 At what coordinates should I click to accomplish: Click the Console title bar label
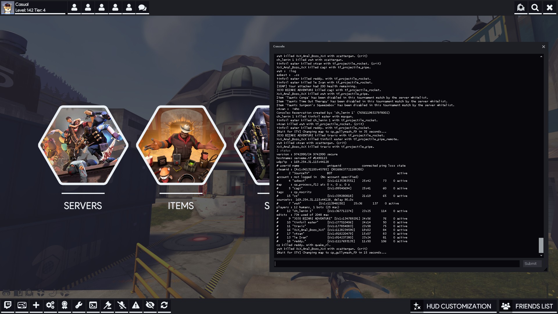pyautogui.click(x=279, y=47)
